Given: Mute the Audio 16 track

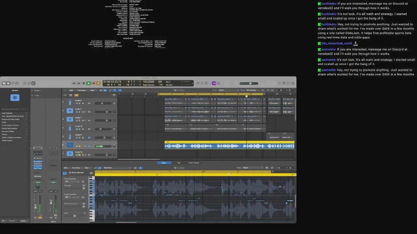Looking at the screenshot, I should (x=77, y=129).
